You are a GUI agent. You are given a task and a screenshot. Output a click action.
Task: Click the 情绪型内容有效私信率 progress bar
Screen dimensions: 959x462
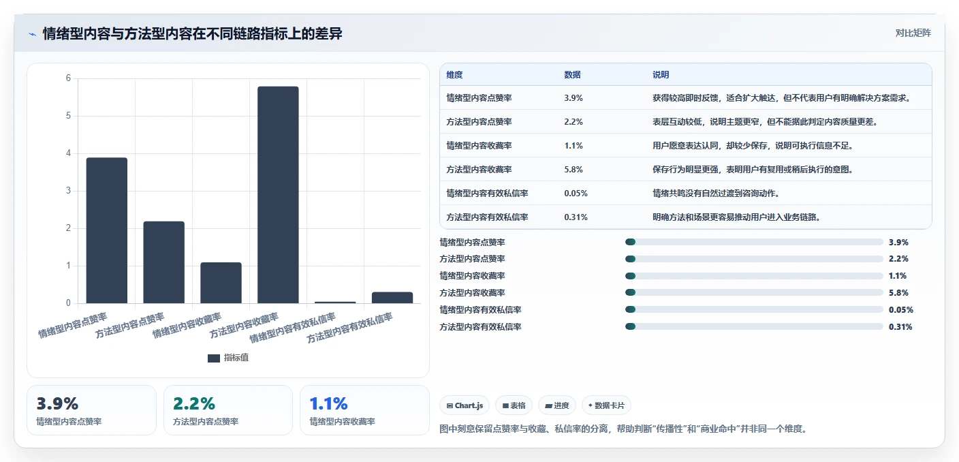(754, 310)
